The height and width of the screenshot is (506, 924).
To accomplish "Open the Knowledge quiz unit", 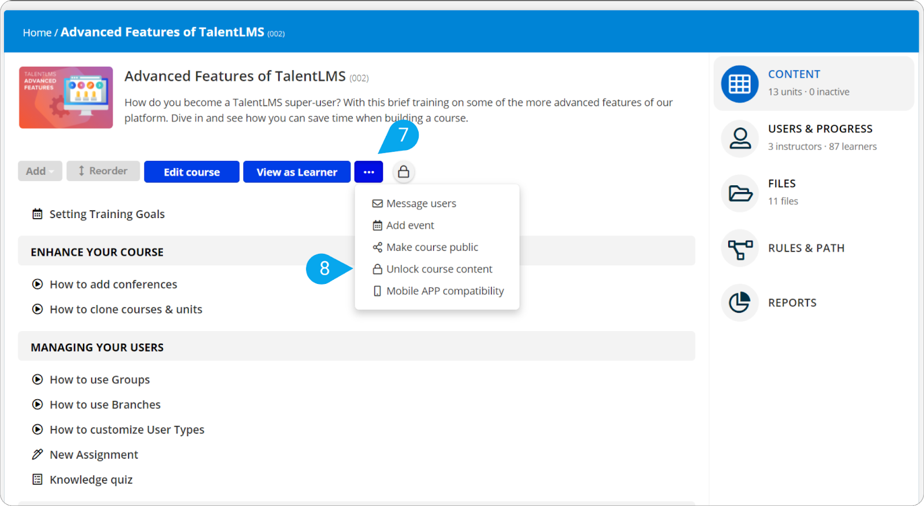I will [91, 480].
